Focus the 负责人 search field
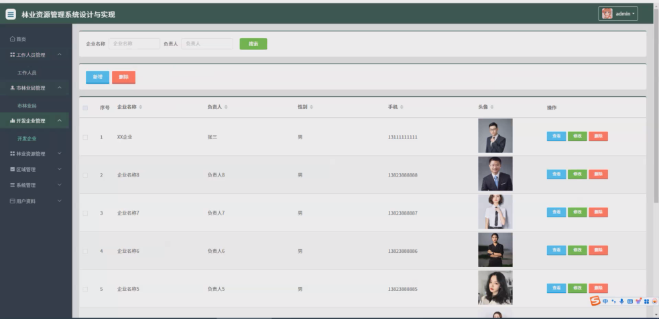Viewport: 659px width, 319px height. coord(206,43)
